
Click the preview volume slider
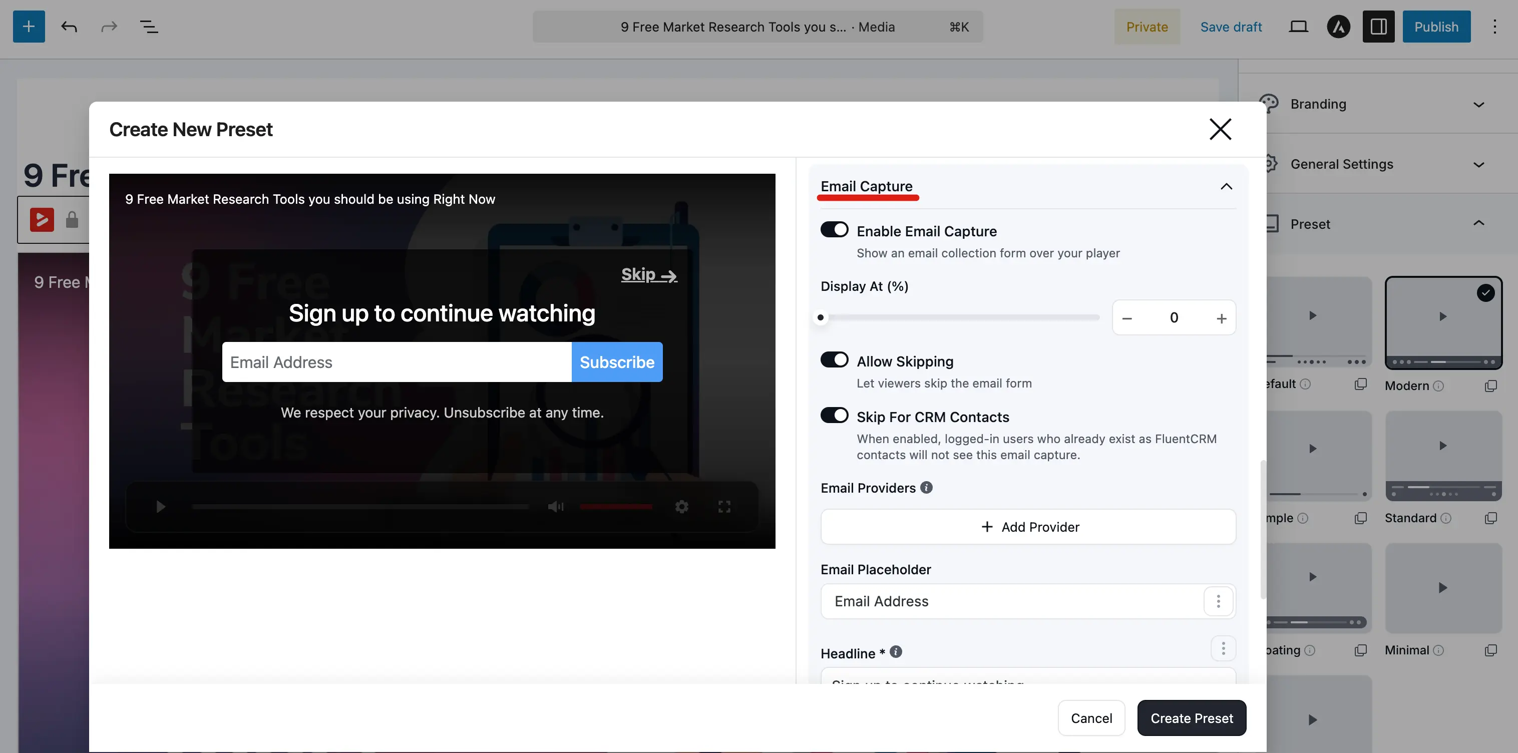[616, 507]
